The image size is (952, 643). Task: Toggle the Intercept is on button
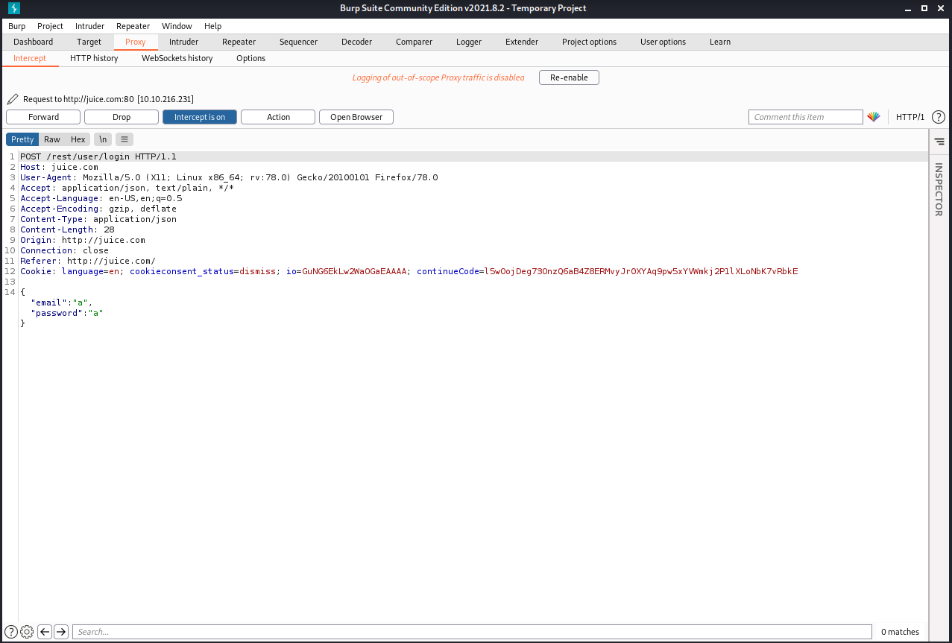pyautogui.click(x=200, y=117)
